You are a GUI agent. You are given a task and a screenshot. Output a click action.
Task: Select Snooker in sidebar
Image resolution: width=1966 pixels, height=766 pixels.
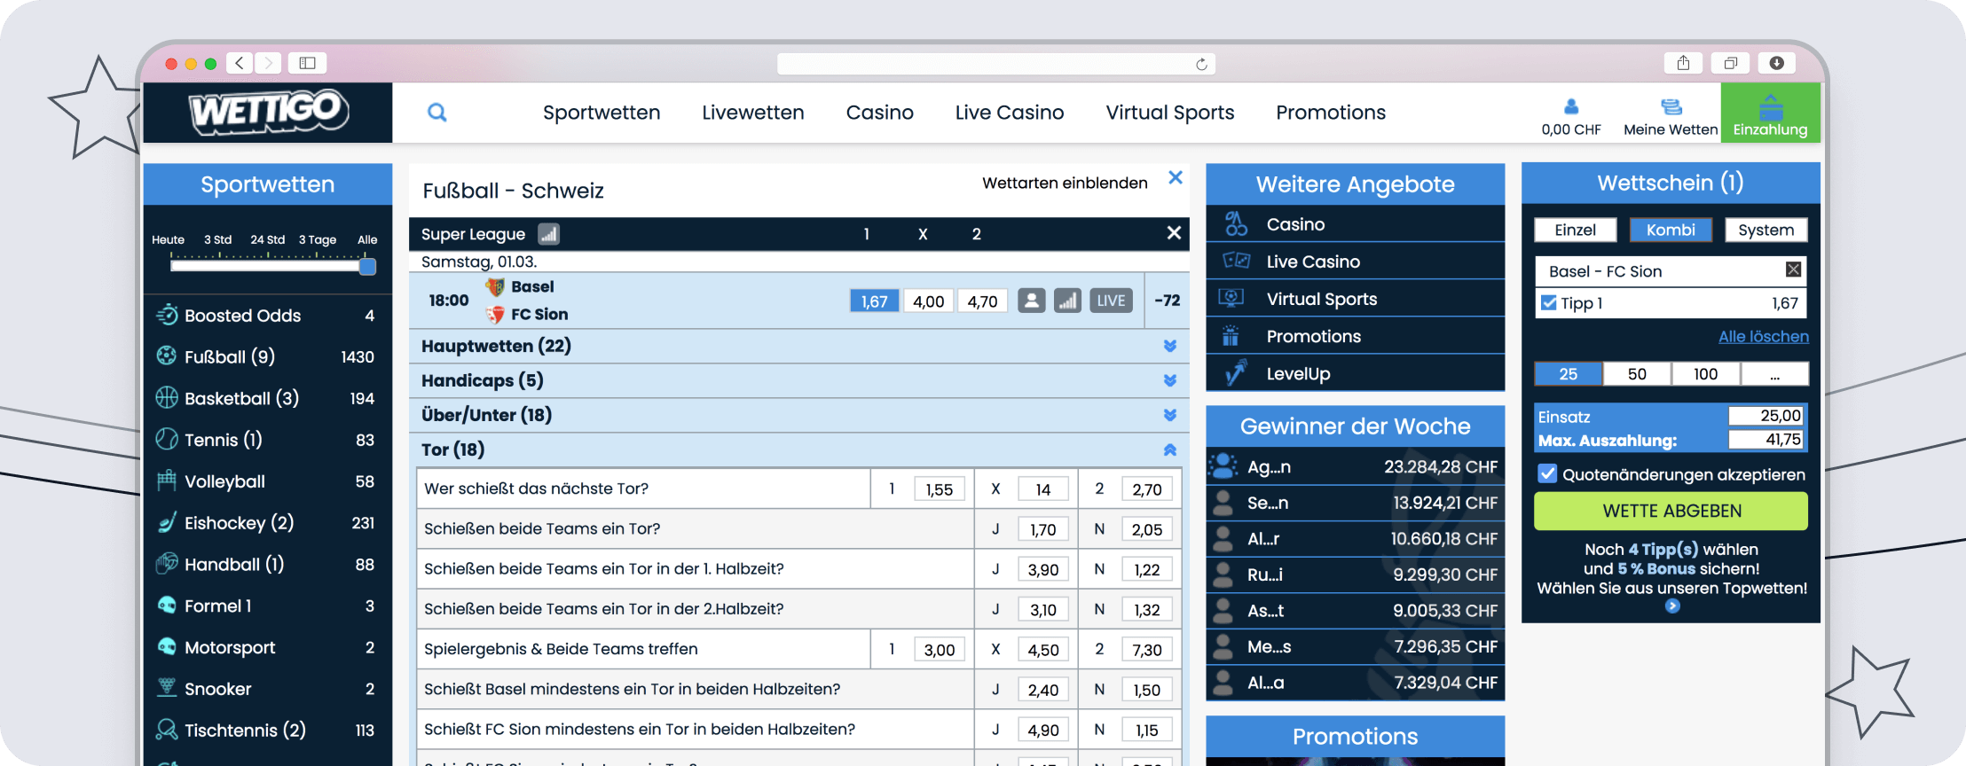point(267,689)
